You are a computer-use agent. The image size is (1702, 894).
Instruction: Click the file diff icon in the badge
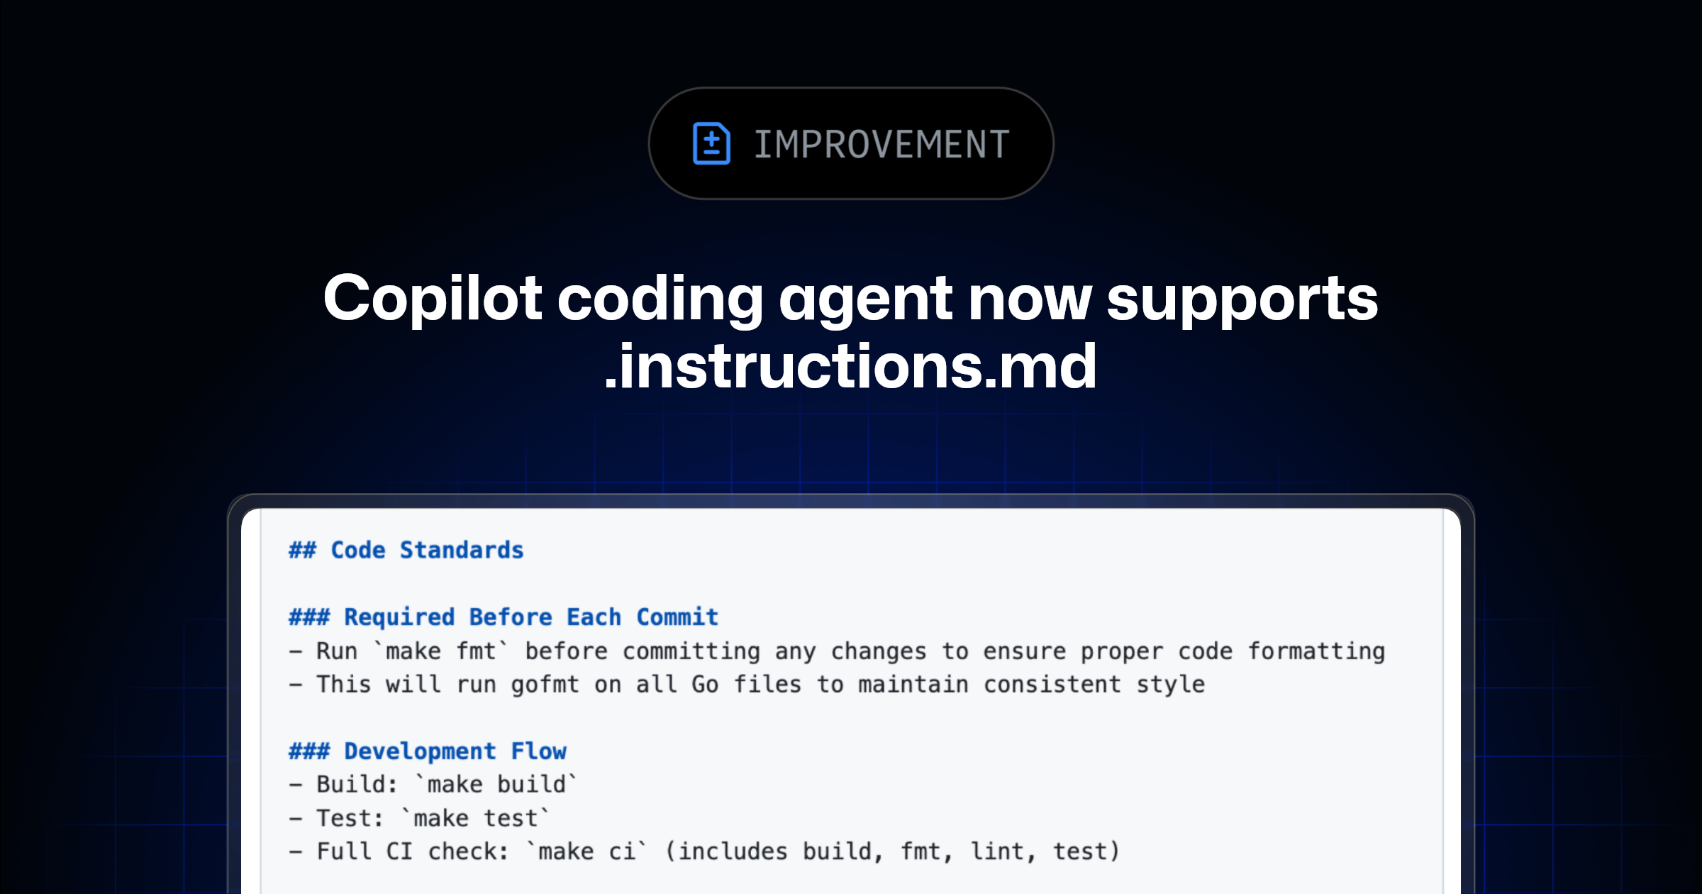click(711, 144)
